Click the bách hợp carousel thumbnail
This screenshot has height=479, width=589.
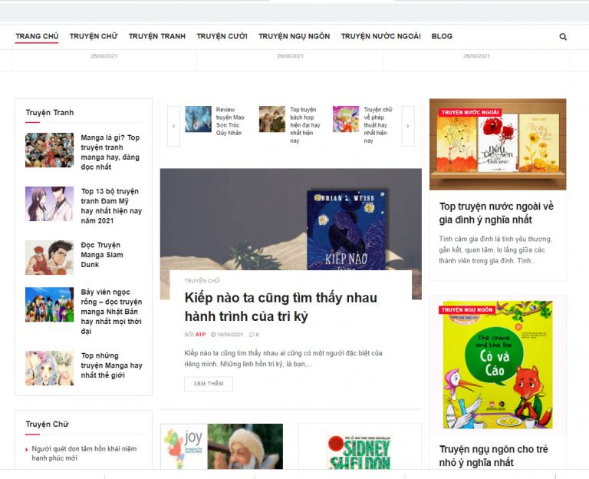click(272, 119)
